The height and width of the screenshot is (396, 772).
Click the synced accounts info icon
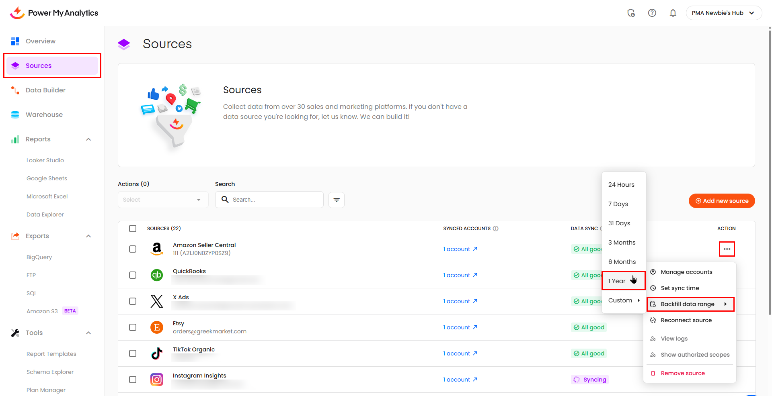coord(495,229)
